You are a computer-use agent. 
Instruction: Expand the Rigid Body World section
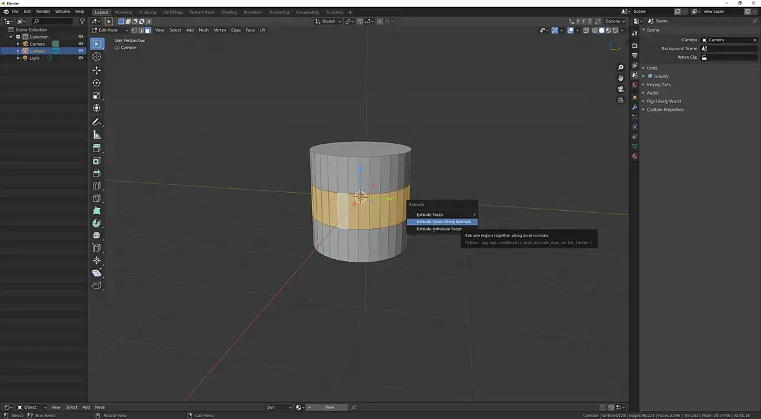tap(664, 101)
